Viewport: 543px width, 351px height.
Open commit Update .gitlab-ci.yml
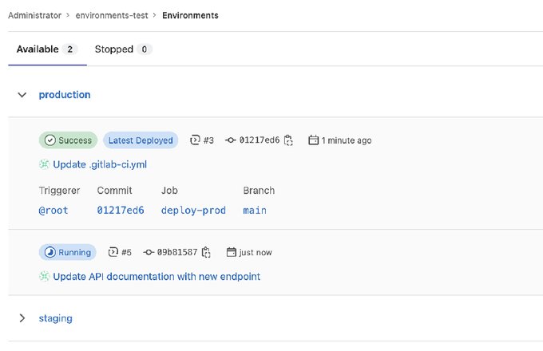pyautogui.click(x=100, y=164)
